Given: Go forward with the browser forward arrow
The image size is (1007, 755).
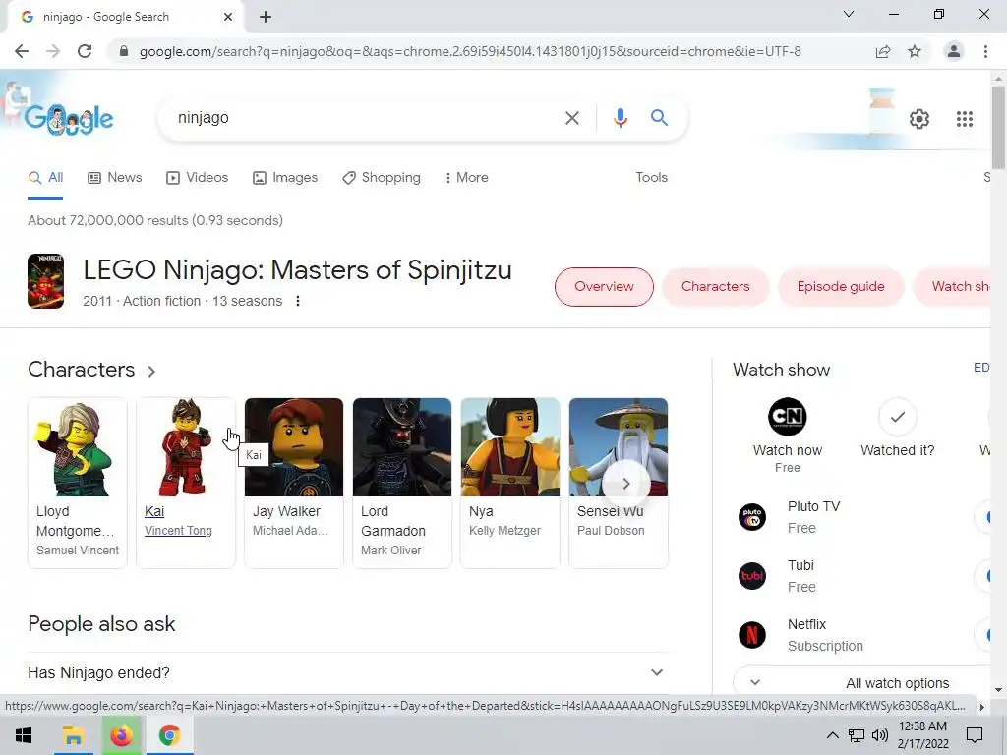Looking at the screenshot, I should pos(53,51).
